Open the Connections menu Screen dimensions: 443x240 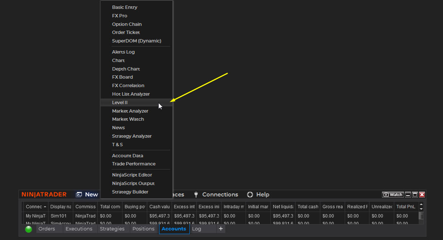(x=216, y=195)
